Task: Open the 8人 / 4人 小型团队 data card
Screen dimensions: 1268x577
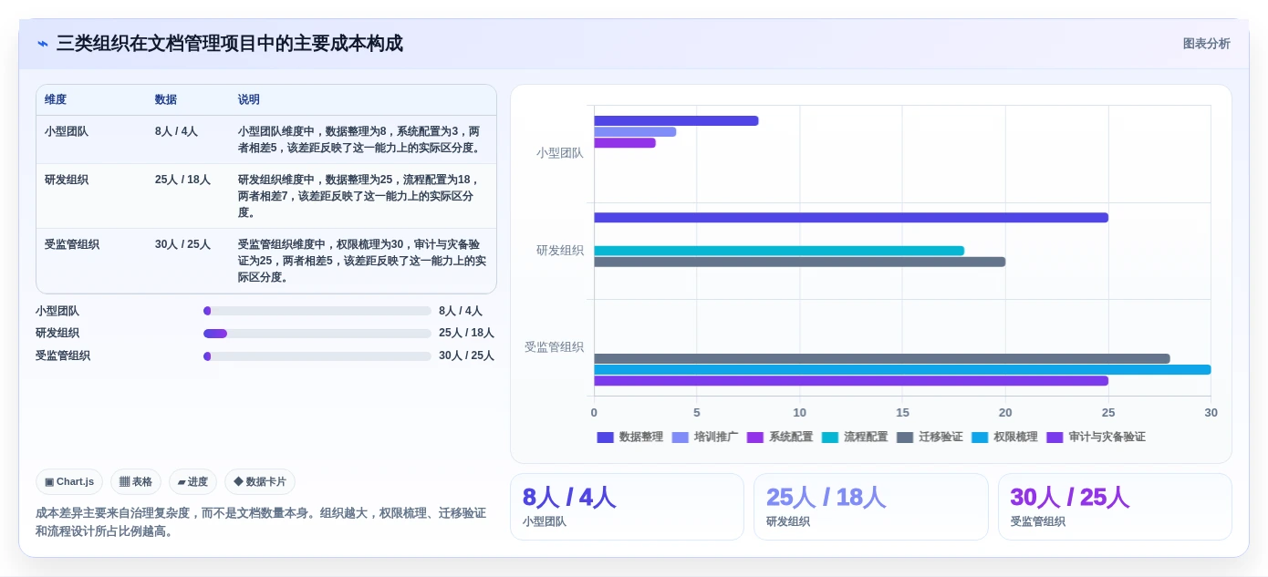Action: click(627, 507)
